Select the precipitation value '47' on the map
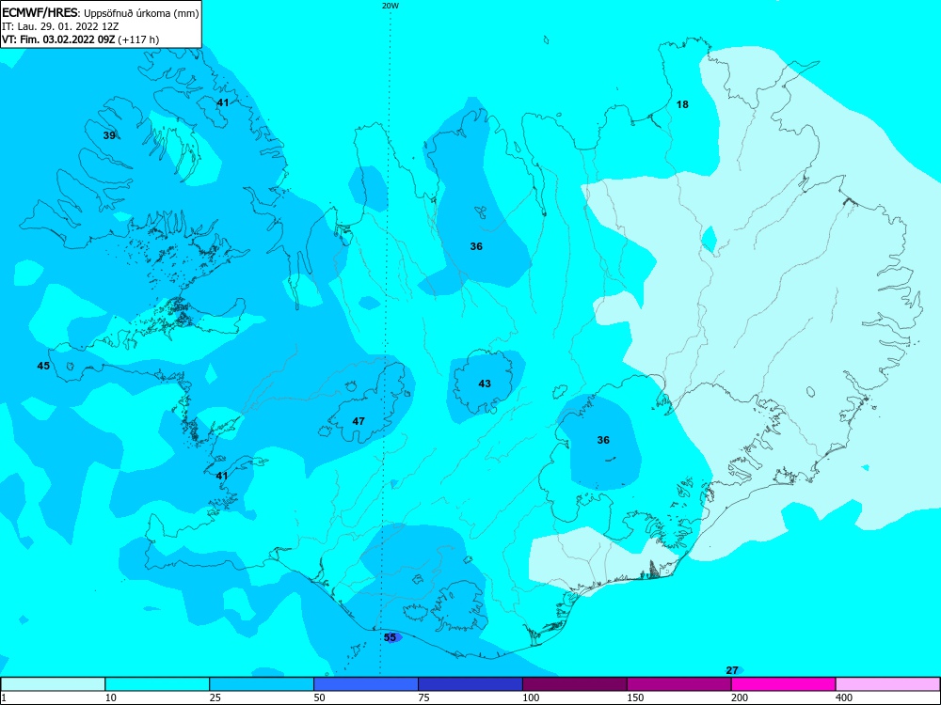 coord(359,421)
